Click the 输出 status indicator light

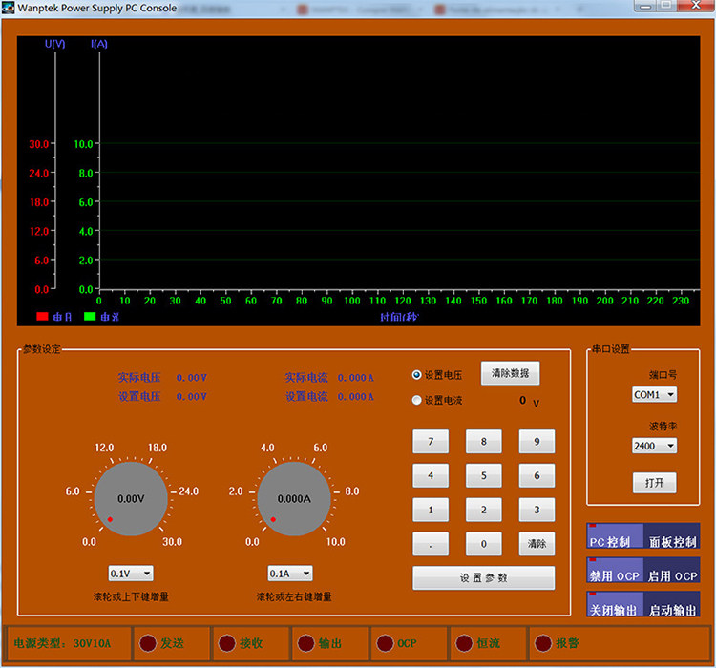coord(305,643)
